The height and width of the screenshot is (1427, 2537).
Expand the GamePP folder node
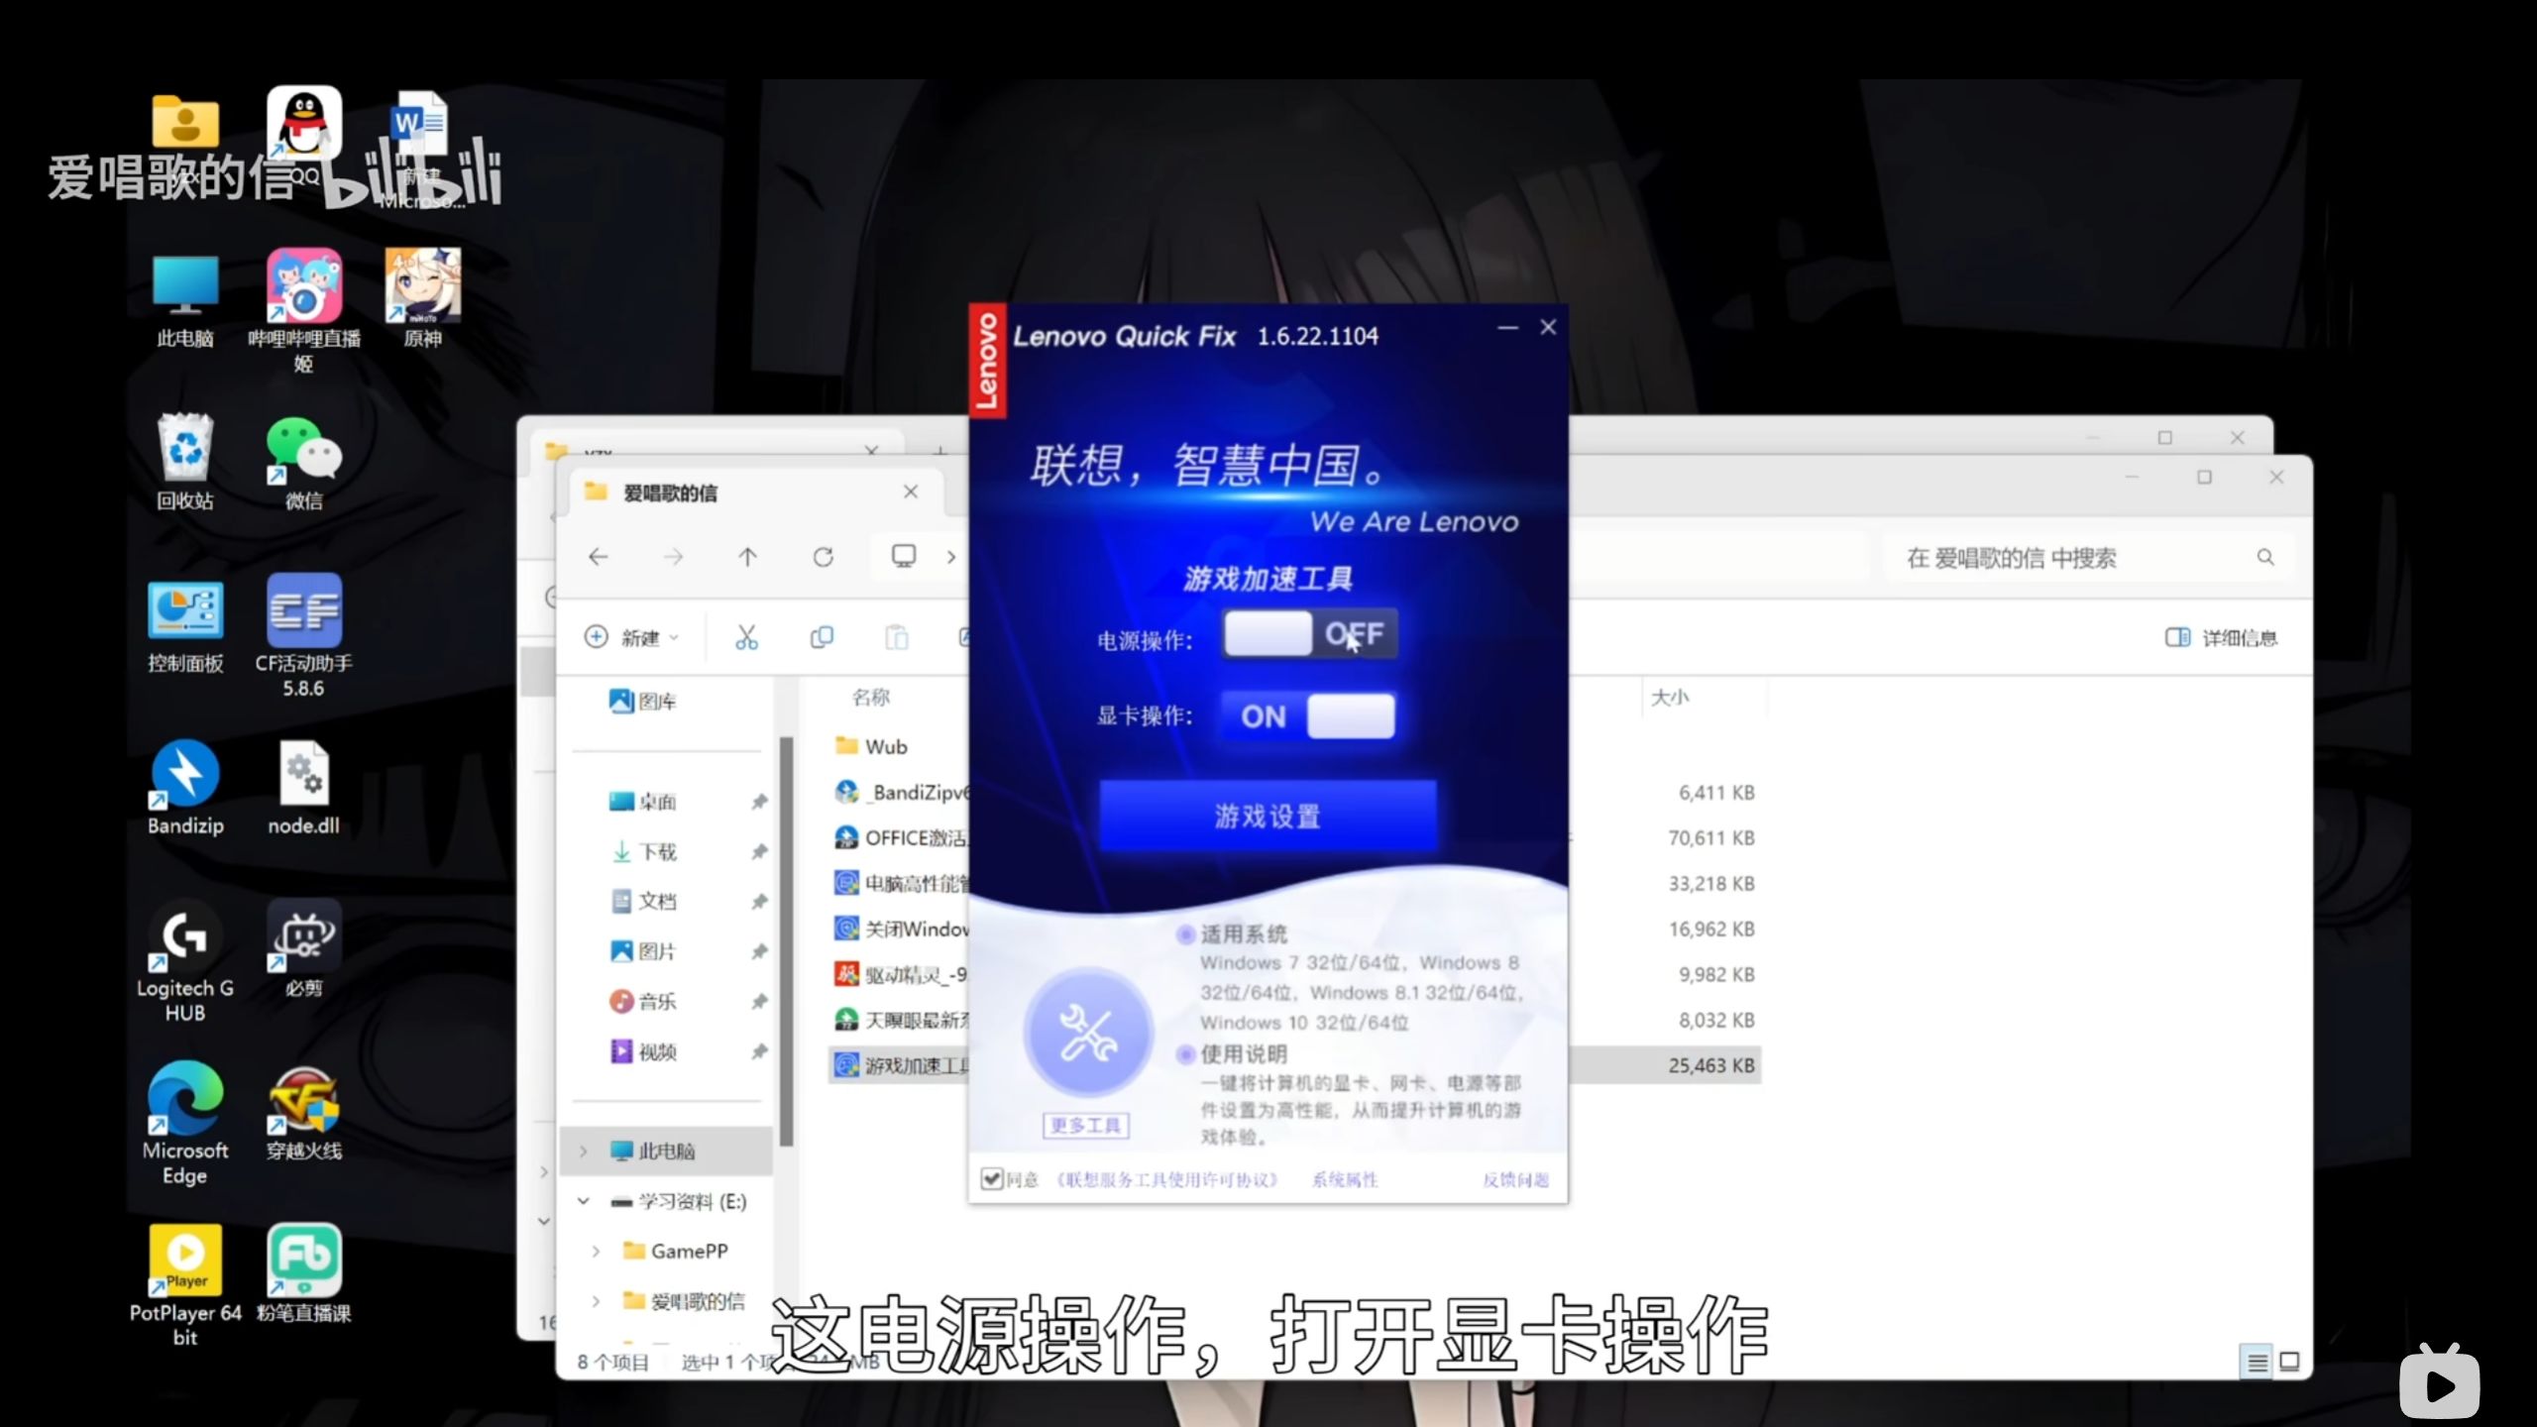[x=596, y=1251]
